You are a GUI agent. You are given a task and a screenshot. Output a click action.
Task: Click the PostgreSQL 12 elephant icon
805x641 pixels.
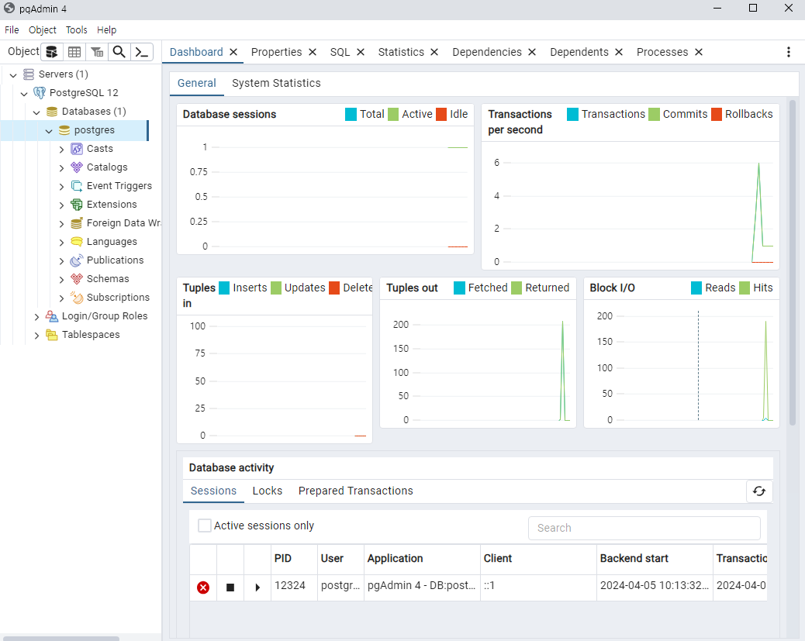click(40, 93)
